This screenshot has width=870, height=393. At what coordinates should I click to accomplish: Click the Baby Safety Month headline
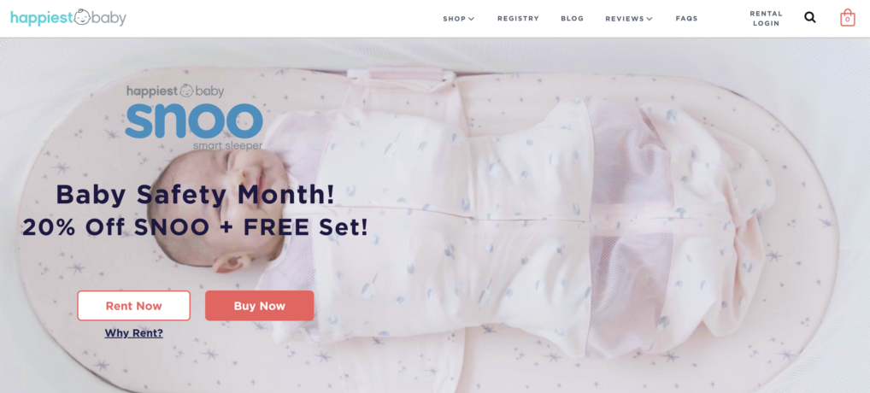(196, 195)
